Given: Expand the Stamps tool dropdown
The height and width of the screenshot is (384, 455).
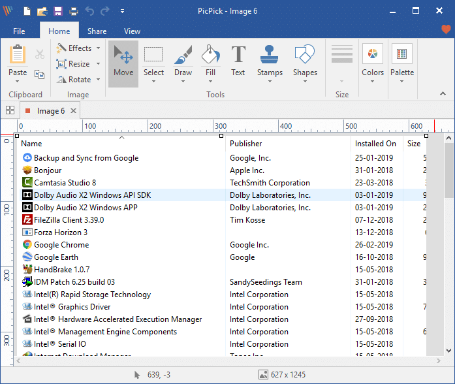Looking at the screenshot, I should click(x=270, y=82).
